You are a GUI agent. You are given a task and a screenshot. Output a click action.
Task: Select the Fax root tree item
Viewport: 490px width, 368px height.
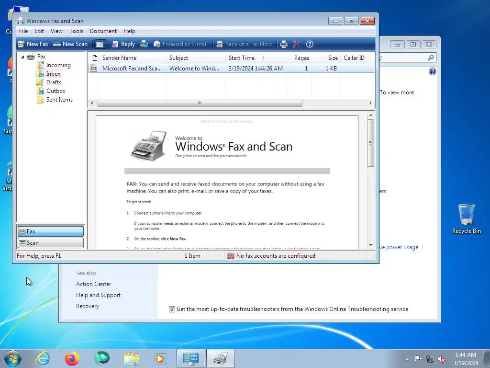[41, 57]
